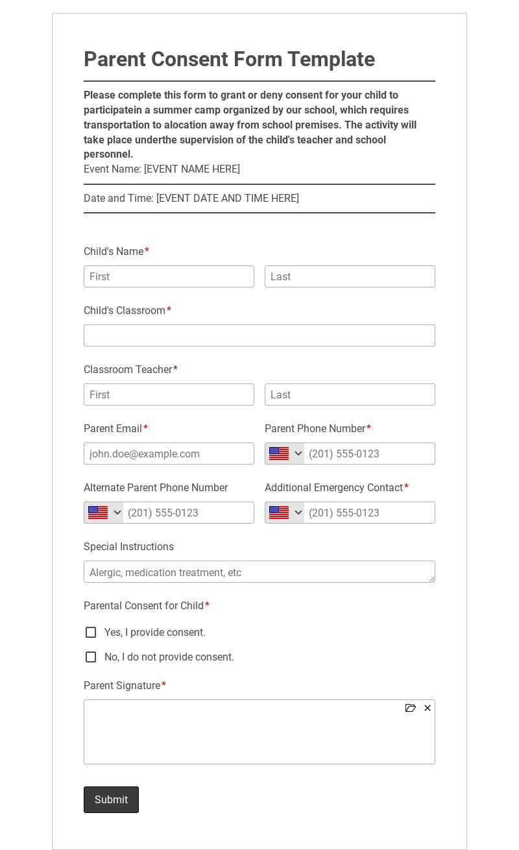Focus Child's first name field

tap(169, 277)
